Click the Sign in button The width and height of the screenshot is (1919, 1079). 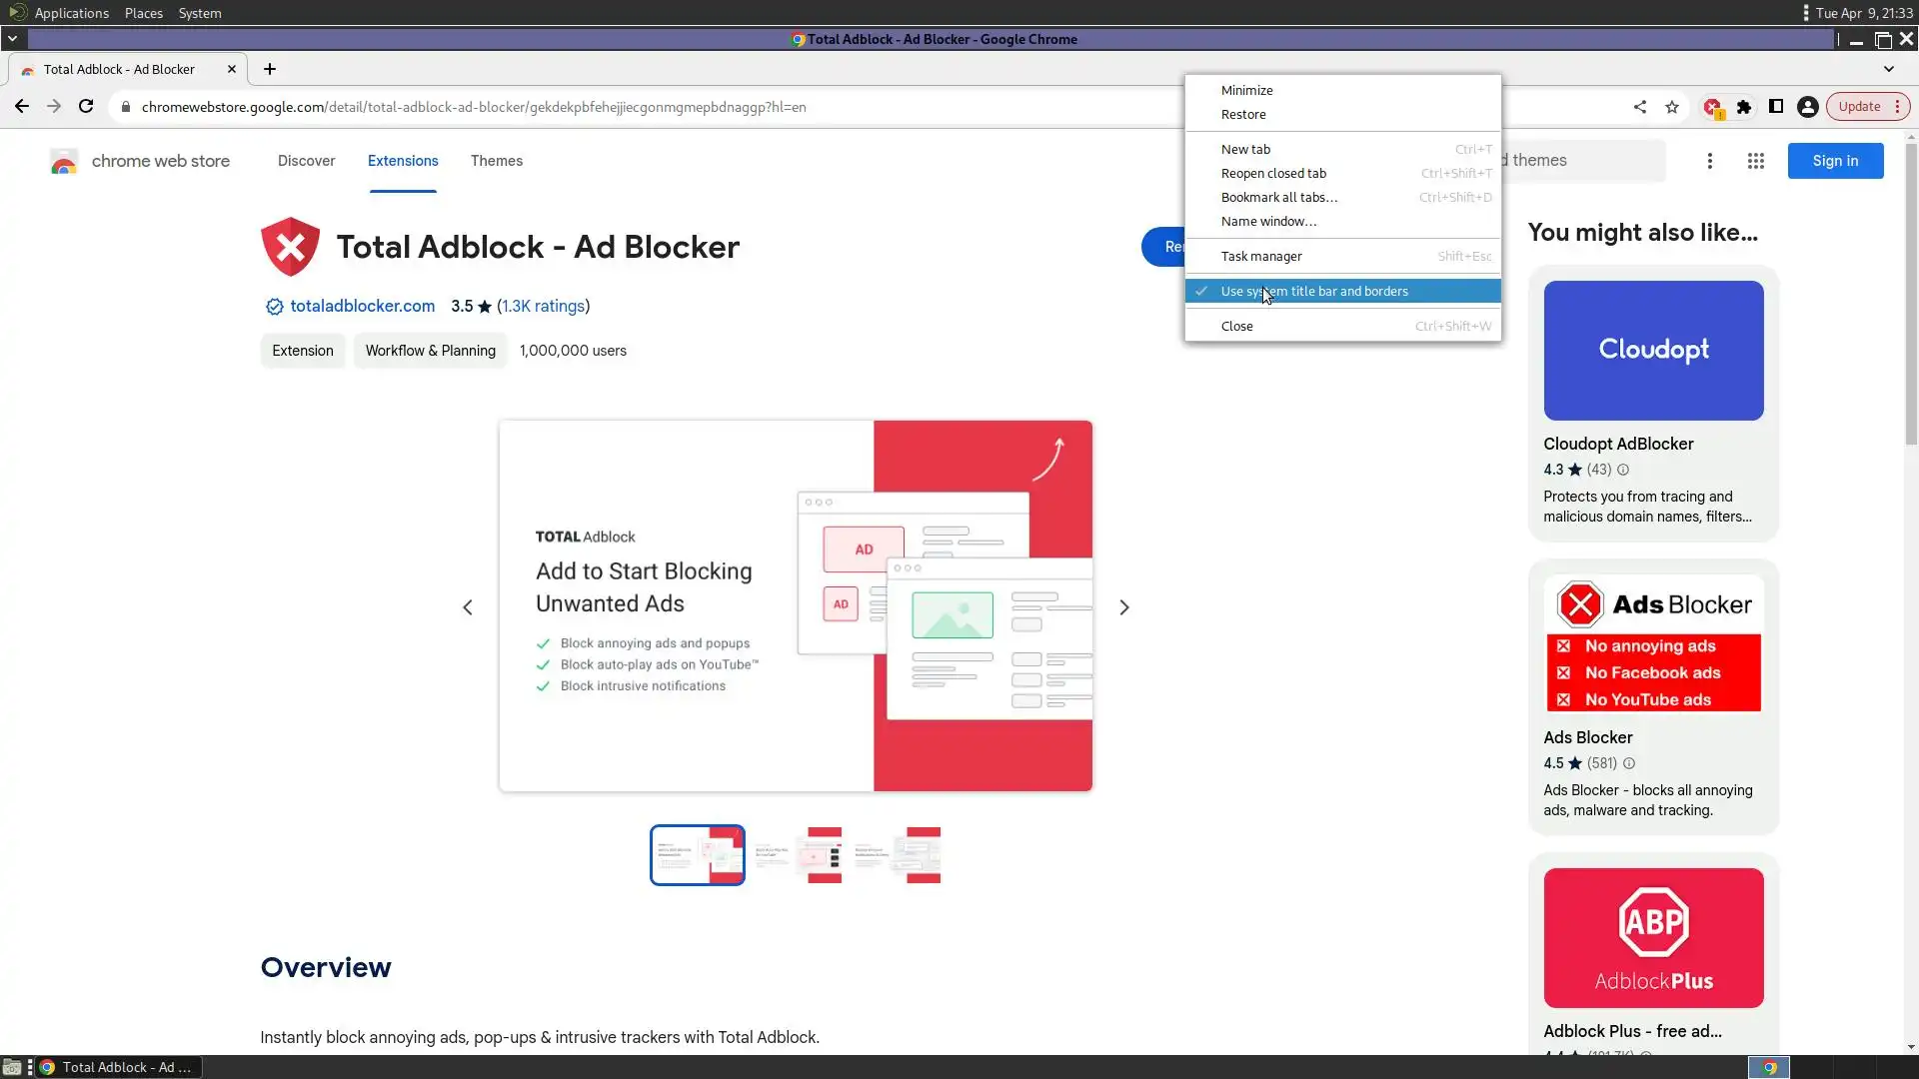1834,161
